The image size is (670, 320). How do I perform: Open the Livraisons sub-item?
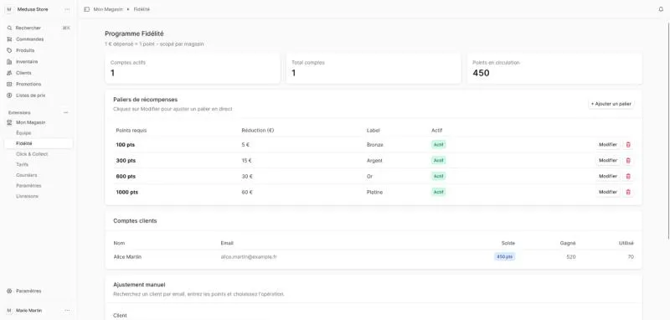coord(39,196)
